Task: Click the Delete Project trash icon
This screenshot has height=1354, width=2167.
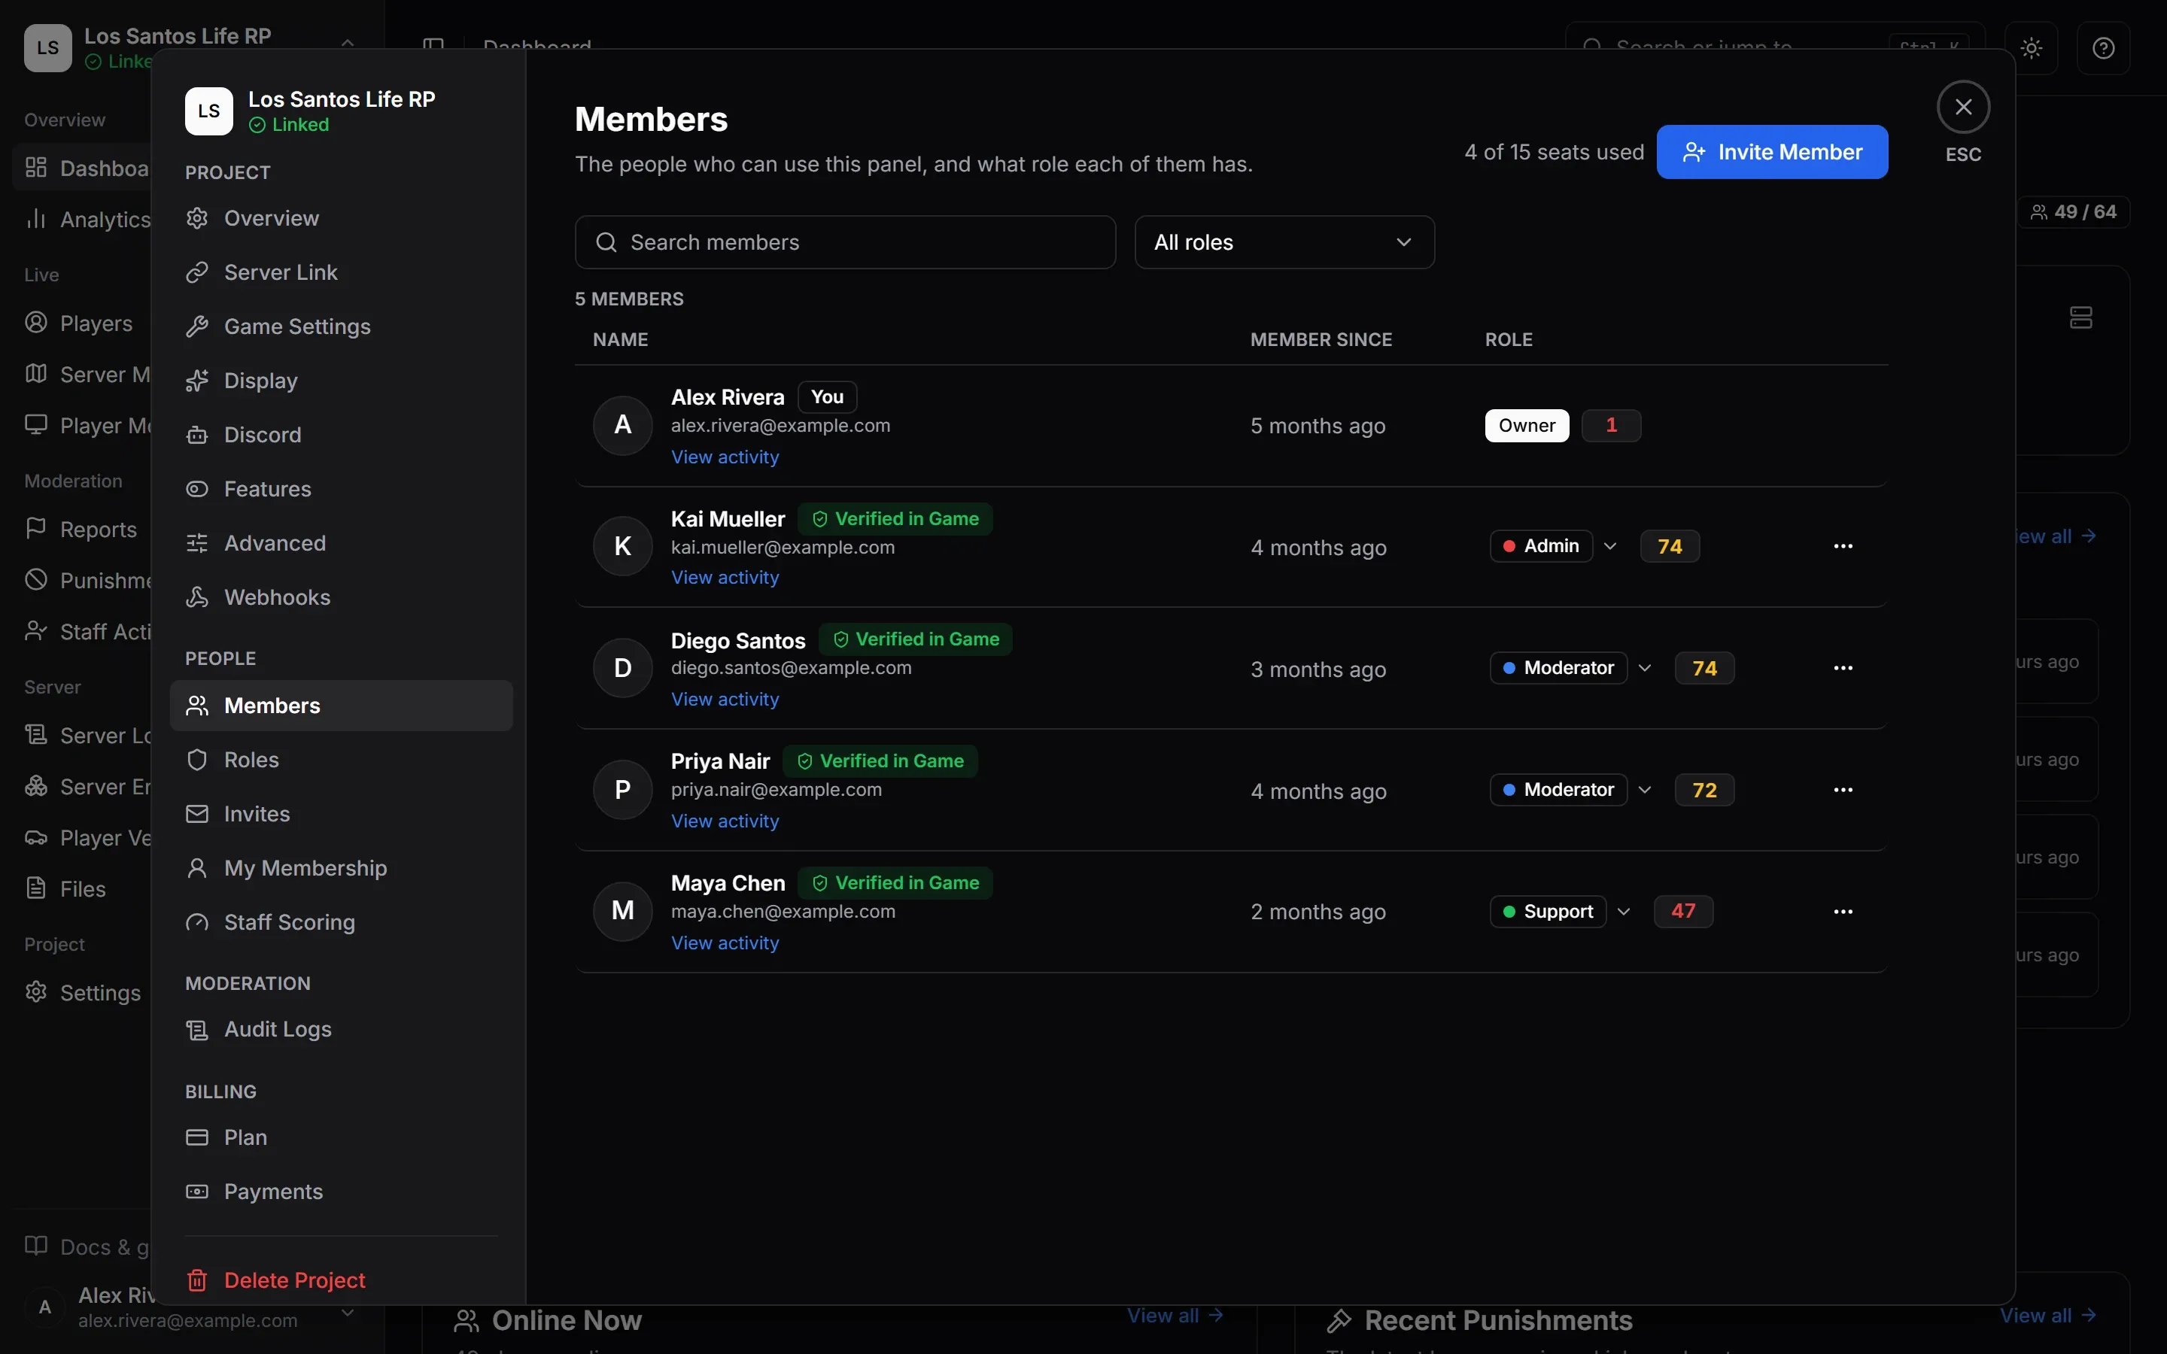Action: tap(197, 1280)
